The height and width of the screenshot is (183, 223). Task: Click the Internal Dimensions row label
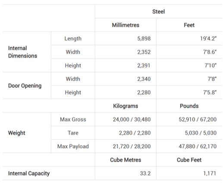[x=22, y=52]
